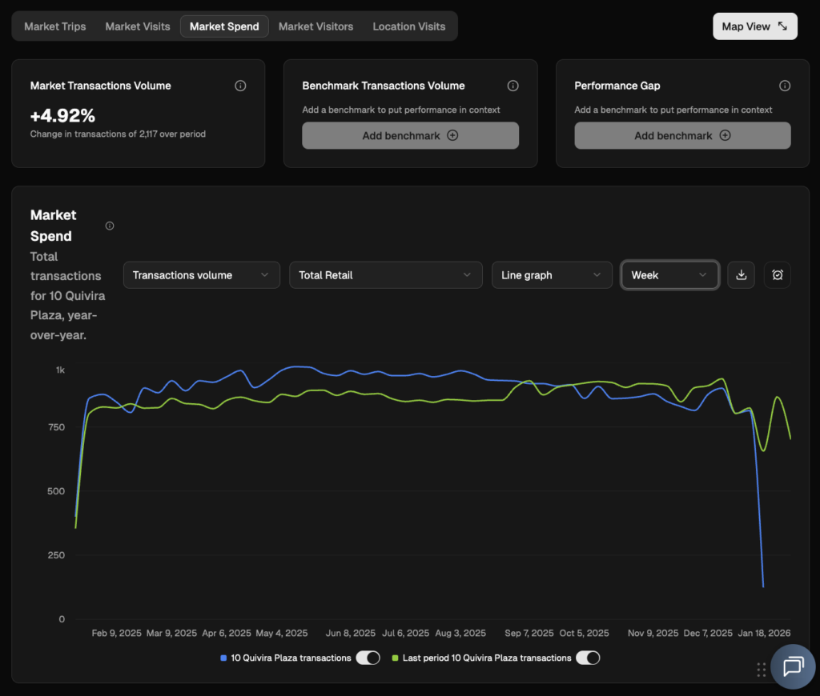Click the drag handle dots icon

761,670
